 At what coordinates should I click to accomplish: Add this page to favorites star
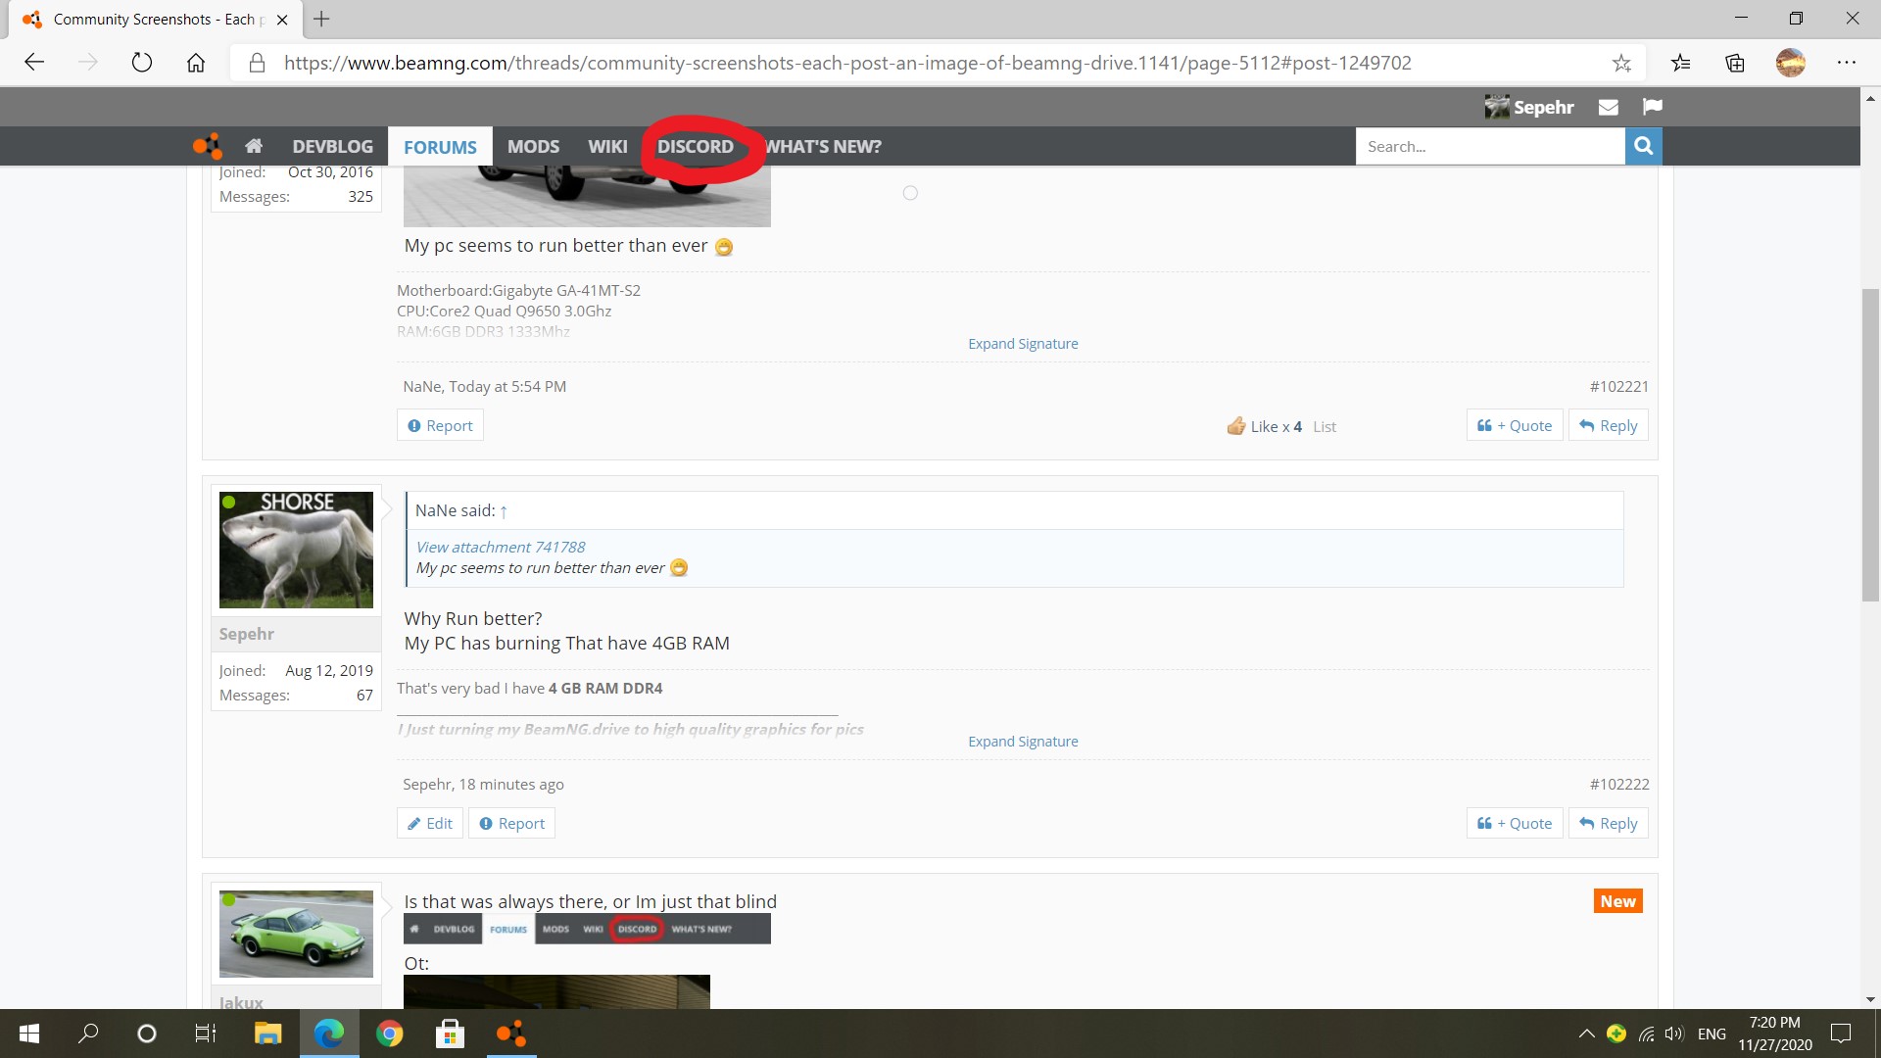click(1621, 63)
